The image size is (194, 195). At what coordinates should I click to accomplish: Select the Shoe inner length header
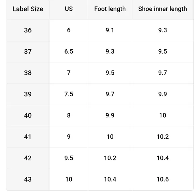click(x=162, y=9)
